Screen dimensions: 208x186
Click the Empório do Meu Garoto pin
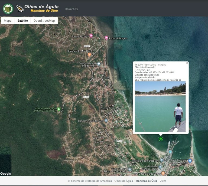click(89, 55)
